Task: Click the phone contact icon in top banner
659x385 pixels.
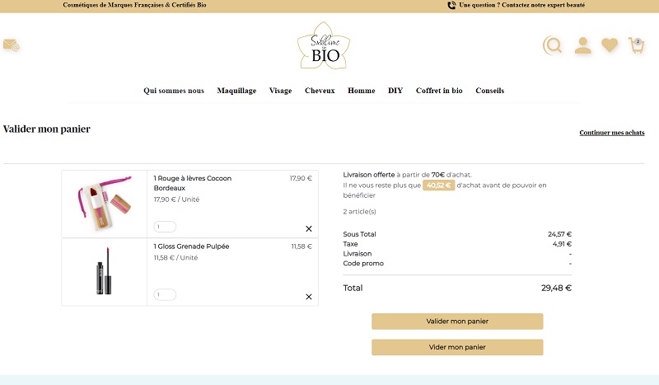Action: tap(451, 5)
